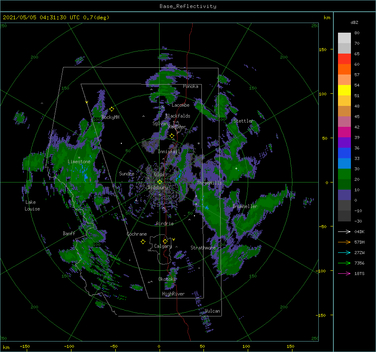The height and width of the screenshot is (352, 376).
Task: Click the white plus marker east of ThreeHills
Action: (236, 168)
